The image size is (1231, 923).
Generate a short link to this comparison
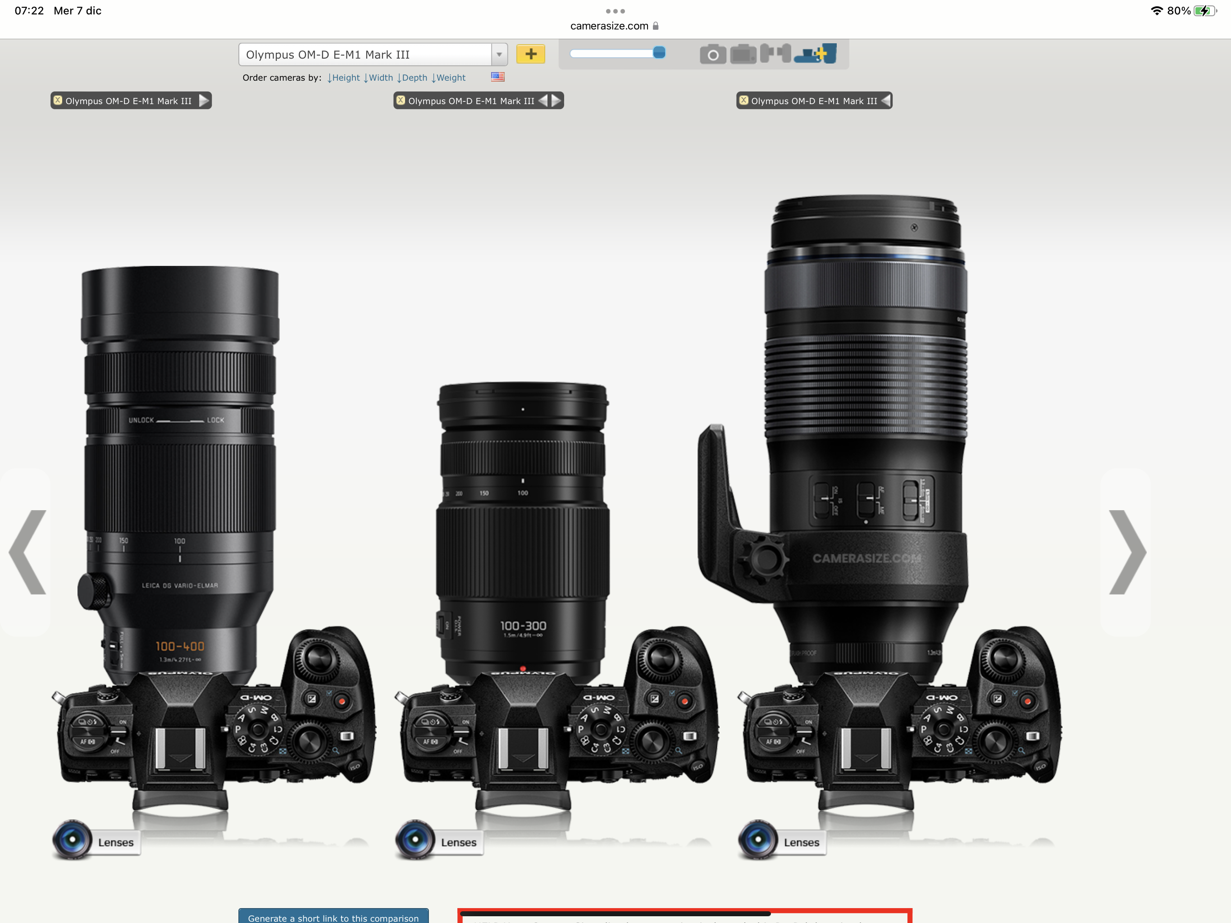[x=333, y=916]
